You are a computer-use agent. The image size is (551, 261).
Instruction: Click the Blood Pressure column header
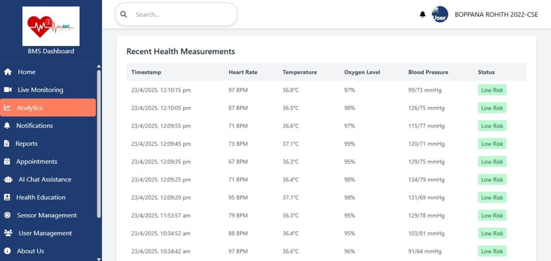point(428,72)
